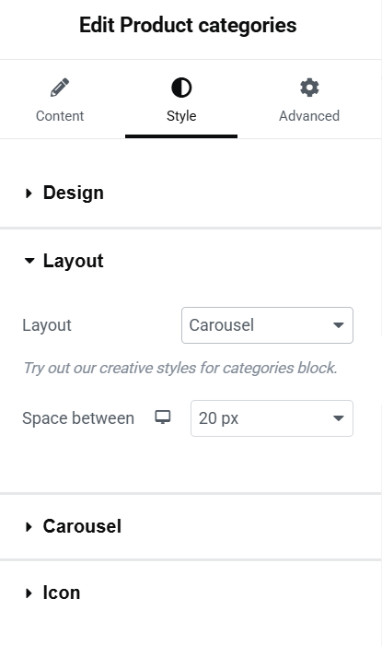
Task: Click the pencil icon above Content
Action: [60, 88]
